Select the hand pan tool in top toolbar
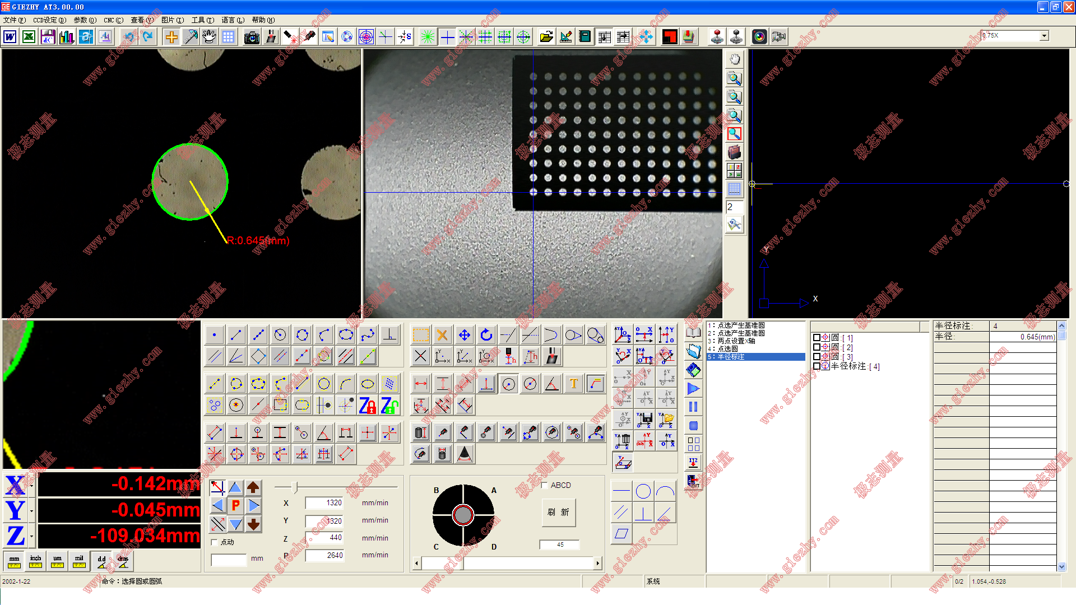Image resolution: width=1076 pixels, height=605 pixels. [x=209, y=37]
